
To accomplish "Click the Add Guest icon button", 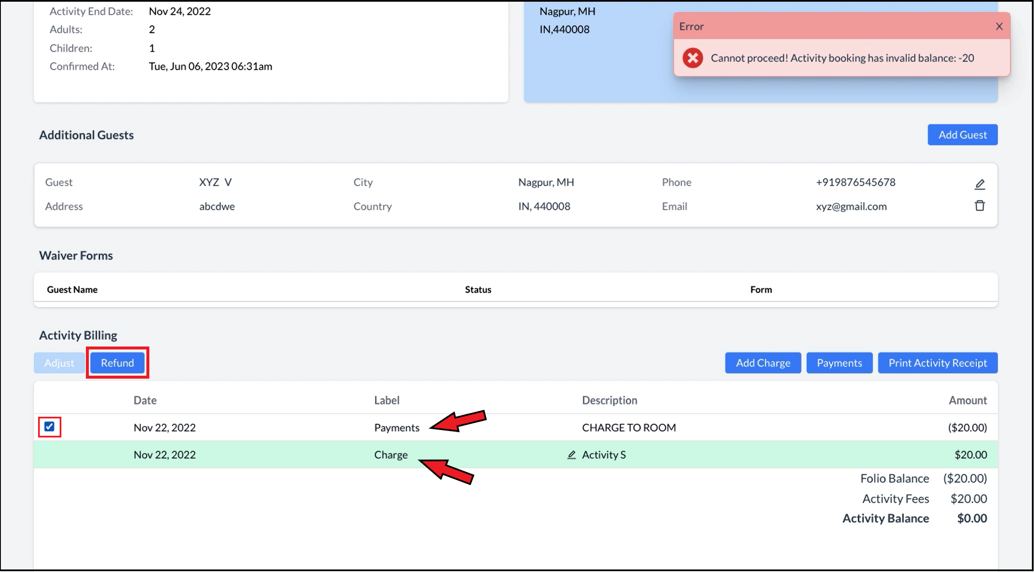I will (x=962, y=135).
